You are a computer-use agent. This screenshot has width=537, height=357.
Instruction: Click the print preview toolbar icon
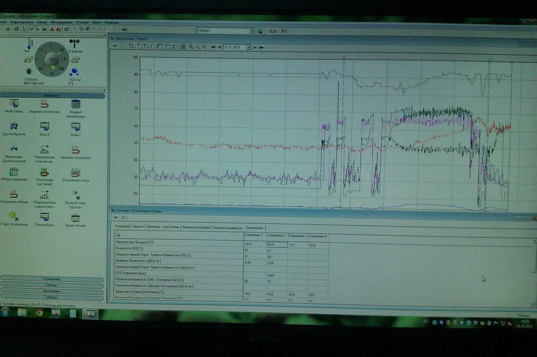[23, 29]
